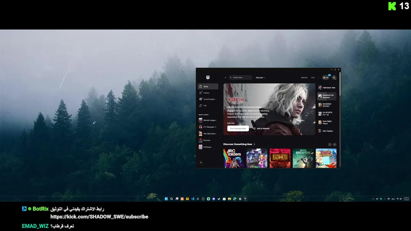Select Halloween Sale in the featured list
This screenshot has width=411, height=231.
point(327,88)
